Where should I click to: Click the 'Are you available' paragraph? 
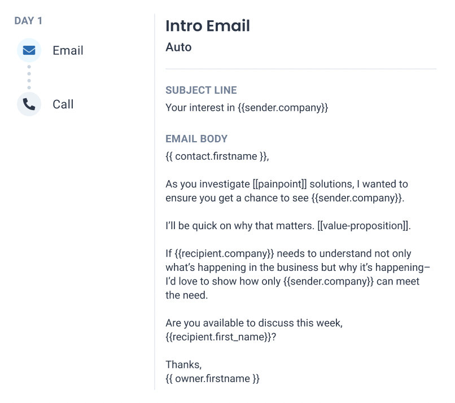point(254,330)
